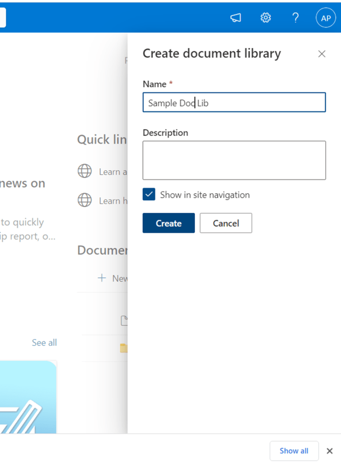341x468 pixels.
Task: Select the file type icon in document list
Action: click(x=124, y=321)
